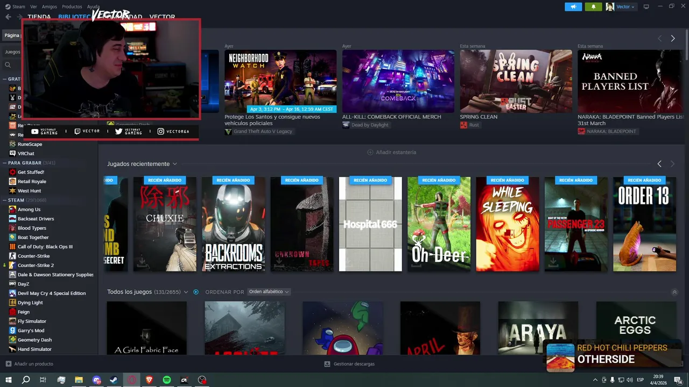
Task: Select the Hospital 666 game cover
Action: point(370,224)
